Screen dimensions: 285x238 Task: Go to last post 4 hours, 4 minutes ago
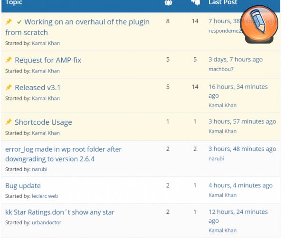coord(240,185)
